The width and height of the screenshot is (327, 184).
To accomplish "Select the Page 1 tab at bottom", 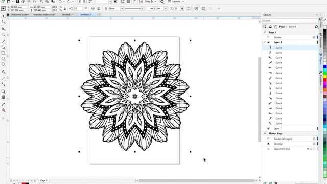I will pos(44,180).
